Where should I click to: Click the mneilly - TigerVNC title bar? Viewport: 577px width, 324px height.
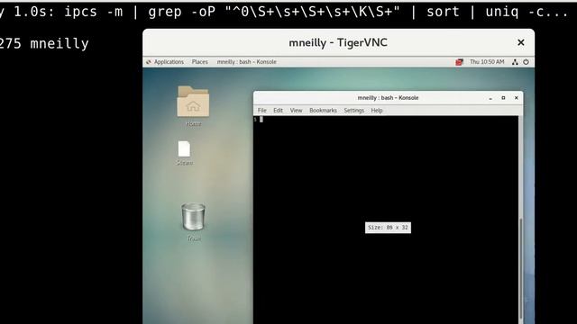338,42
